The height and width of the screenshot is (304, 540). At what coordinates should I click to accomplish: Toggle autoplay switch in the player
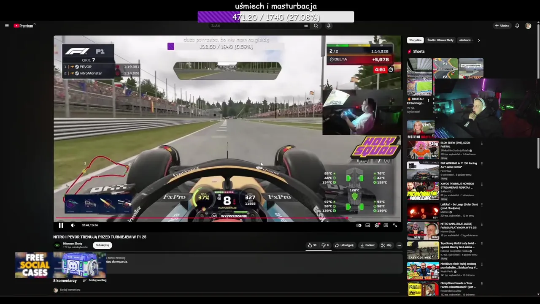pos(359,225)
